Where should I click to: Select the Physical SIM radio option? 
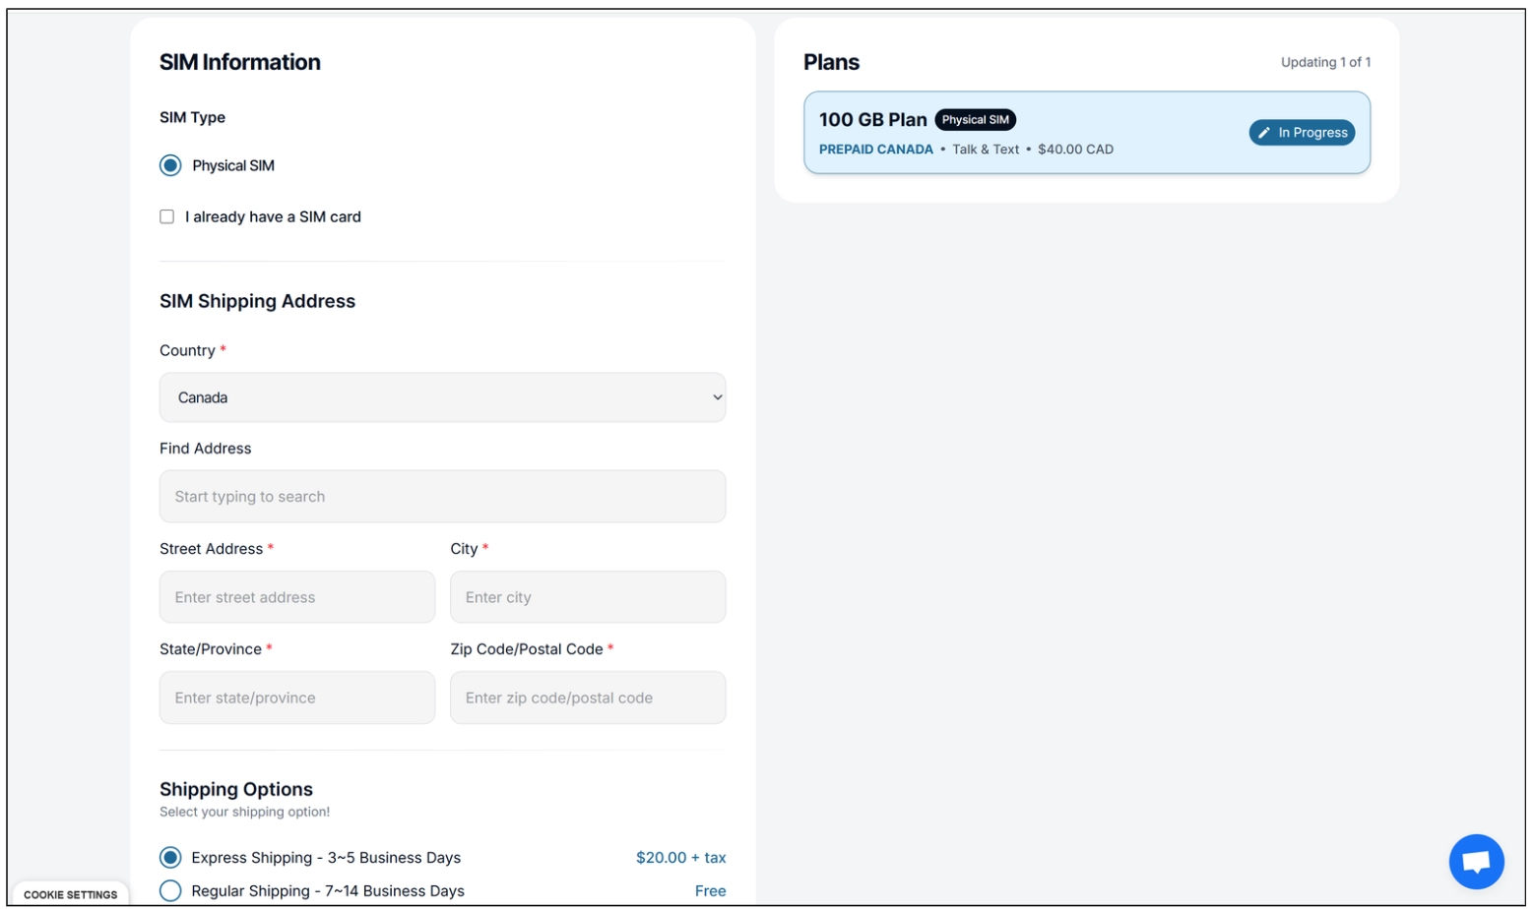click(x=170, y=165)
